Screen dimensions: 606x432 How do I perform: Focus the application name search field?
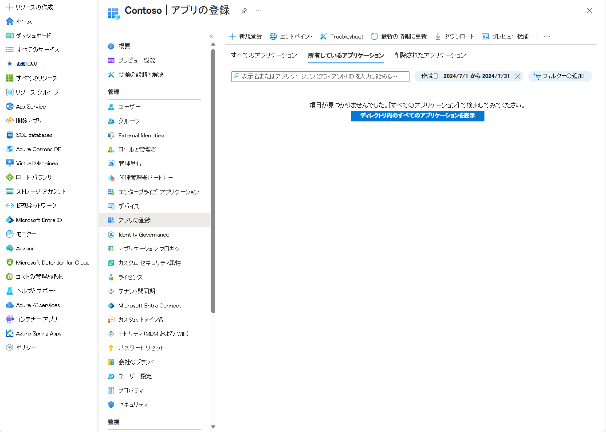[x=320, y=77]
